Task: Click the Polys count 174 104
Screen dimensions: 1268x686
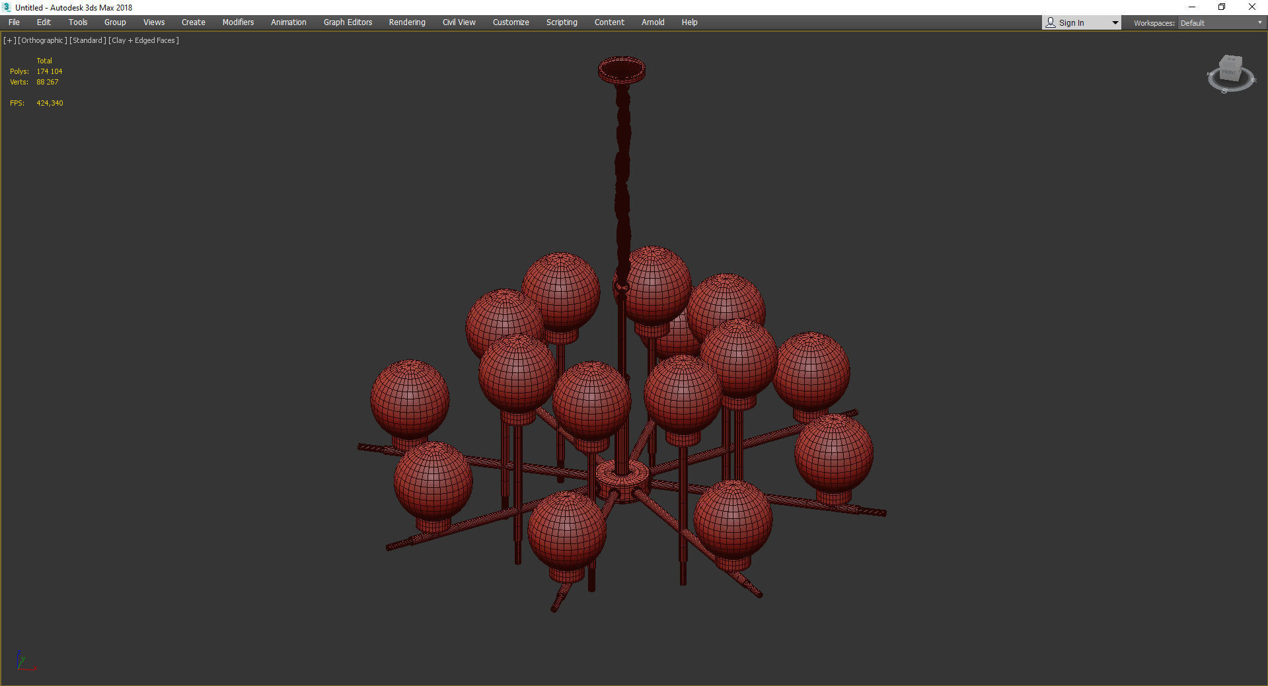Action: (x=50, y=71)
